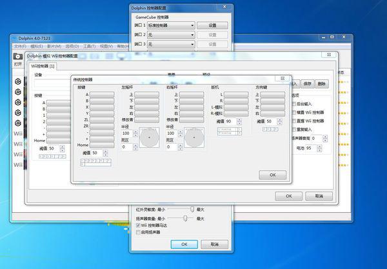This screenshot has height=269, width=387.
Task: Click 取消 at bottom of Dolphin 控制器配置 dialog
Action: pyautogui.click(x=215, y=244)
